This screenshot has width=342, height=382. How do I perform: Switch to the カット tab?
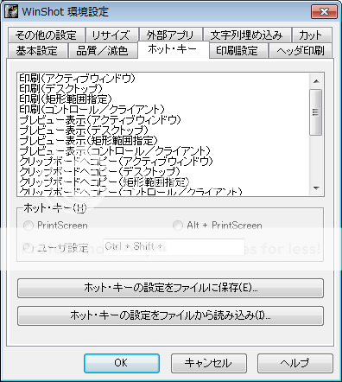(x=312, y=35)
